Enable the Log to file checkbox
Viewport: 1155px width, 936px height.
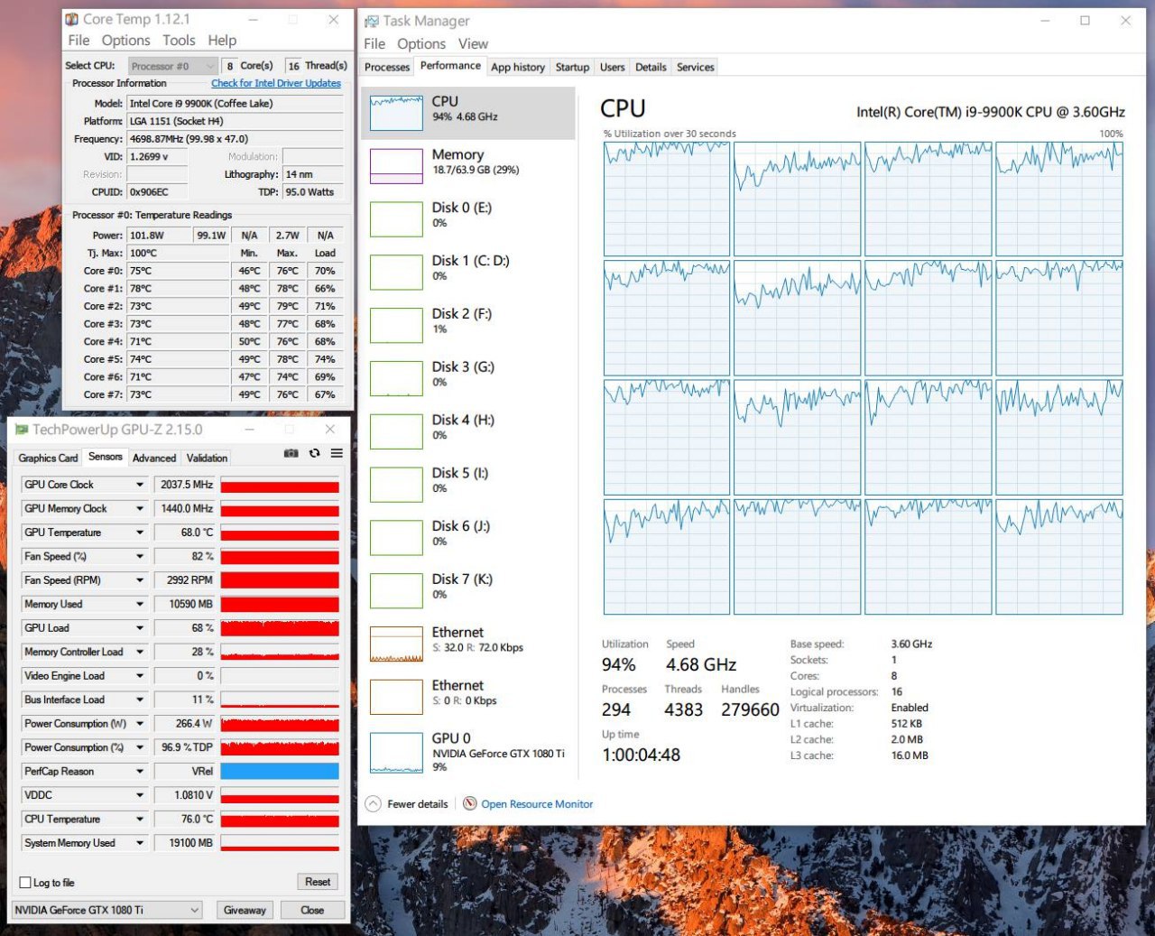(x=25, y=883)
